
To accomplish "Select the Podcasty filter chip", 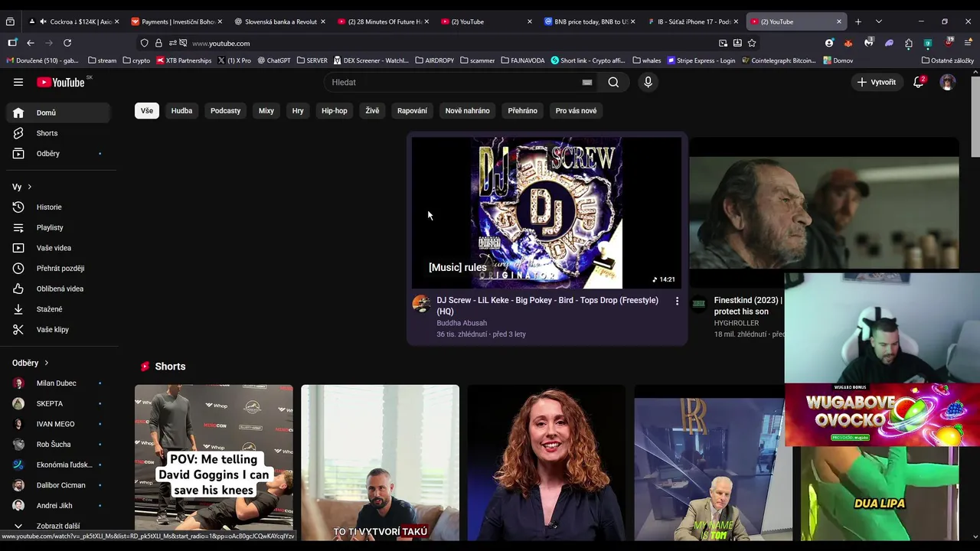I will tap(225, 110).
